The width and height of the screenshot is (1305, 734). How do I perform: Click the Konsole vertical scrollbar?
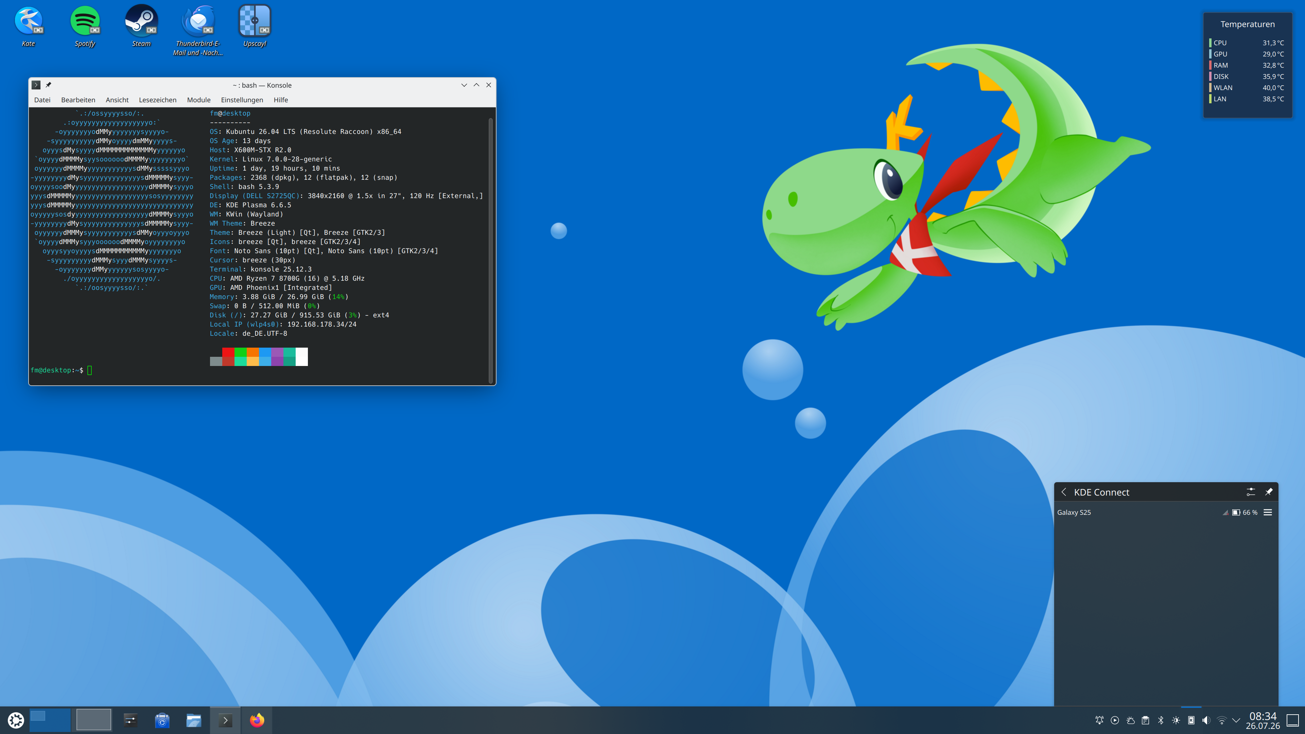click(490, 250)
